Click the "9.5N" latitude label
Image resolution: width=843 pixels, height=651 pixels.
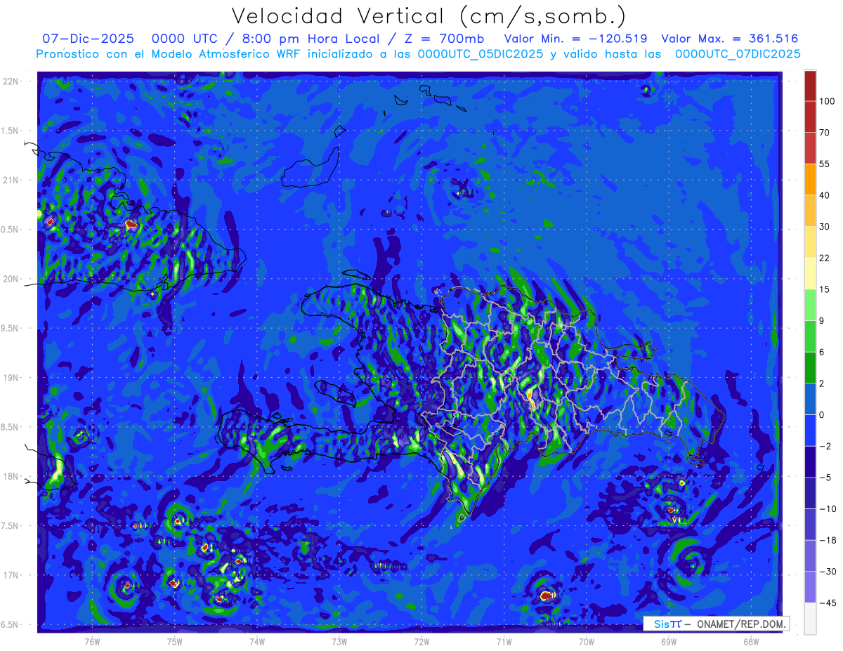click(x=11, y=329)
